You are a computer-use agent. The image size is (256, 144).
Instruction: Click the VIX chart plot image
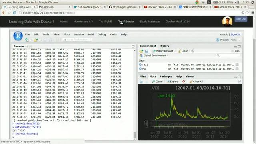[190, 112]
